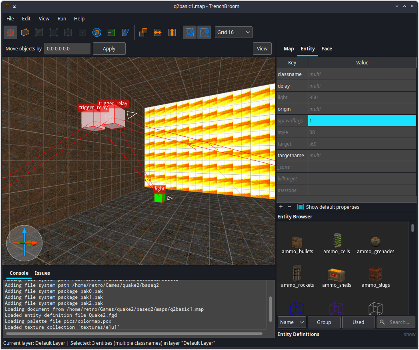This screenshot has width=419, height=350.
Task: Open the Run menu
Action: pyautogui.click(x=62, y=19)
